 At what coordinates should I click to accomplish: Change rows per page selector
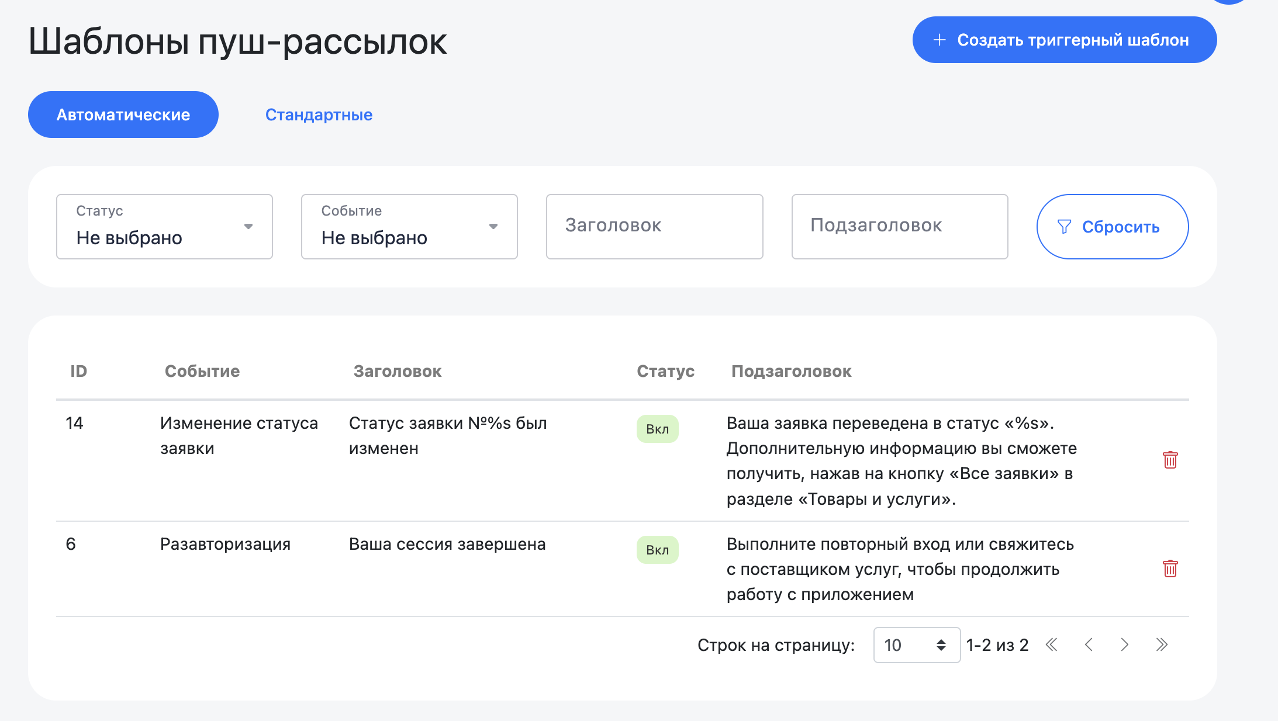(916, 645)
